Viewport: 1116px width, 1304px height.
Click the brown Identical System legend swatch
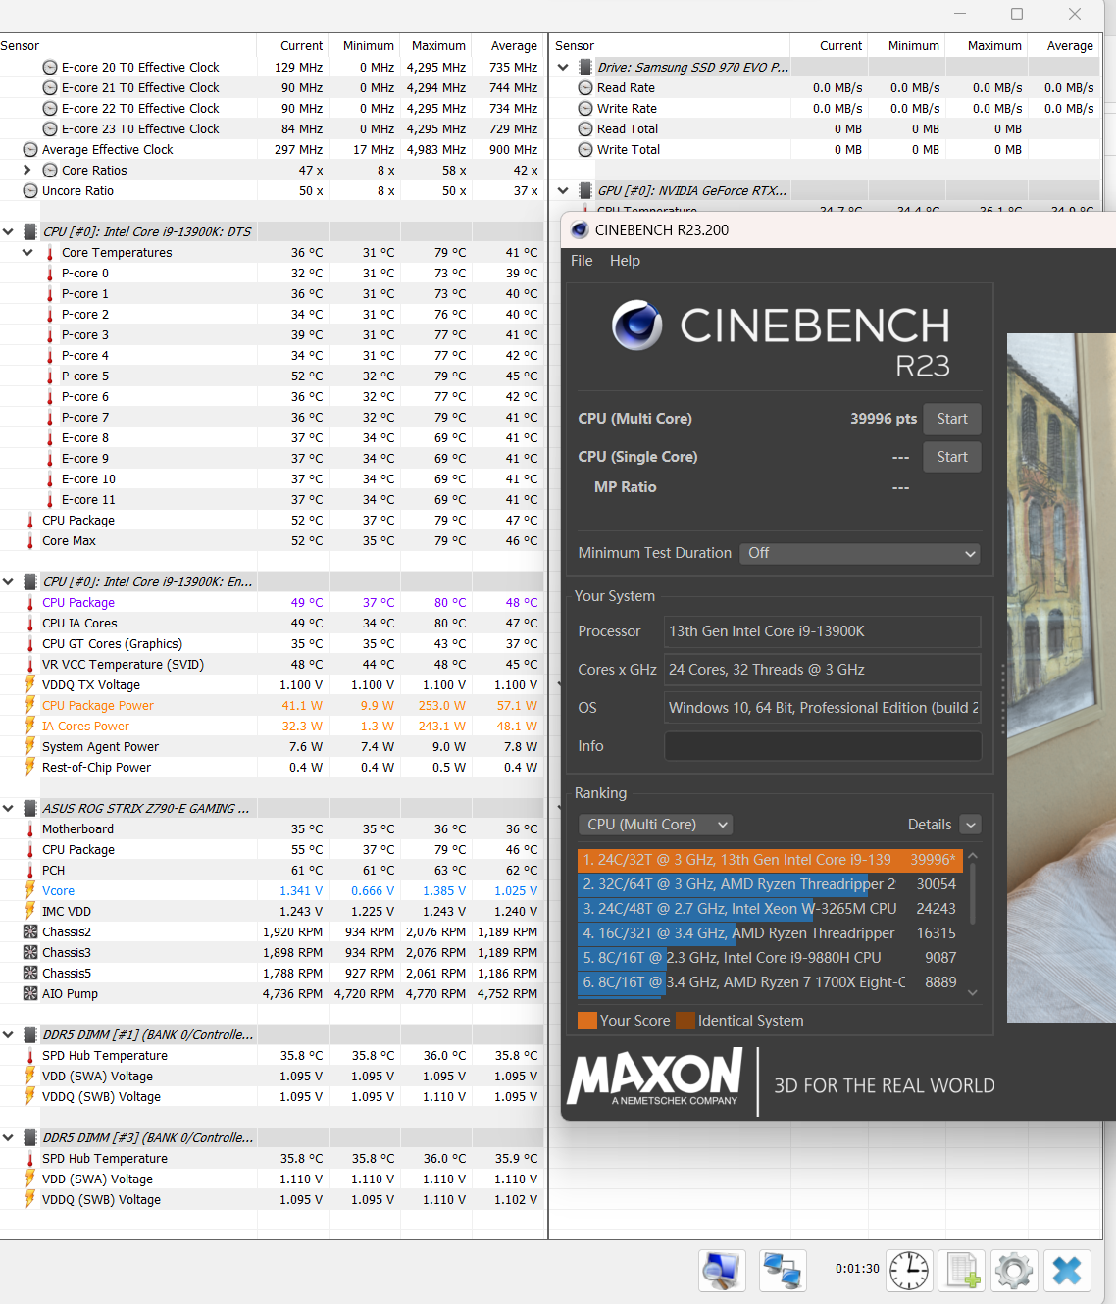(685, 1021)
